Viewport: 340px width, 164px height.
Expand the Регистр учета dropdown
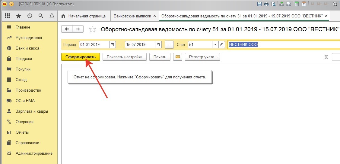click(x=202, y=57)
